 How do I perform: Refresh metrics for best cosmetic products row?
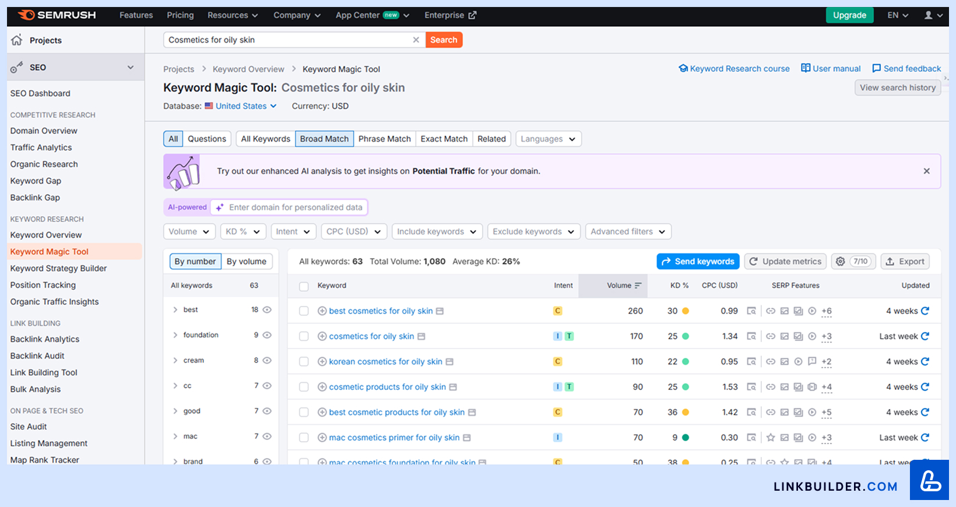925,412
